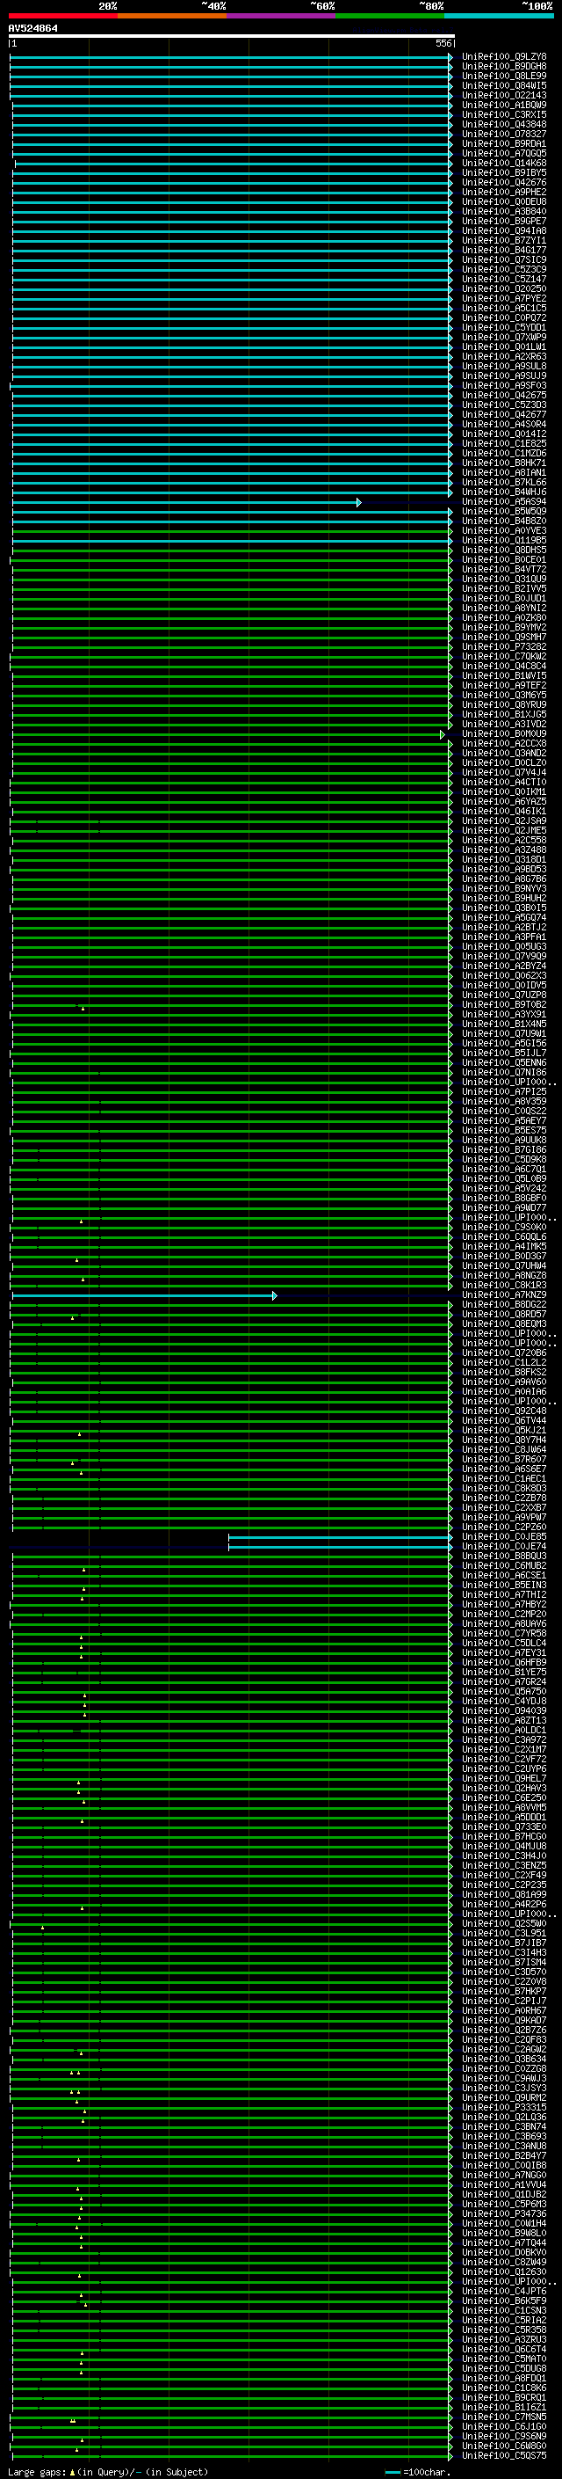This screenshot has width=562, height=2479.
Task: Click the gap marker on the Q2S5W0 row
Action: point(42,1927)
